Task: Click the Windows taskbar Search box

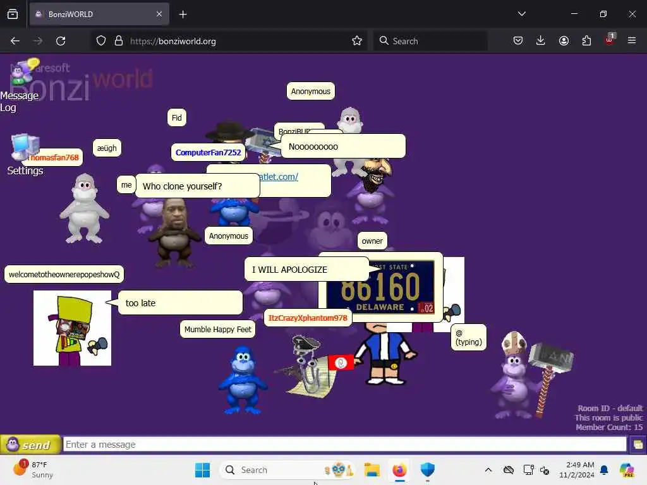Action: (x=287, y=470)
